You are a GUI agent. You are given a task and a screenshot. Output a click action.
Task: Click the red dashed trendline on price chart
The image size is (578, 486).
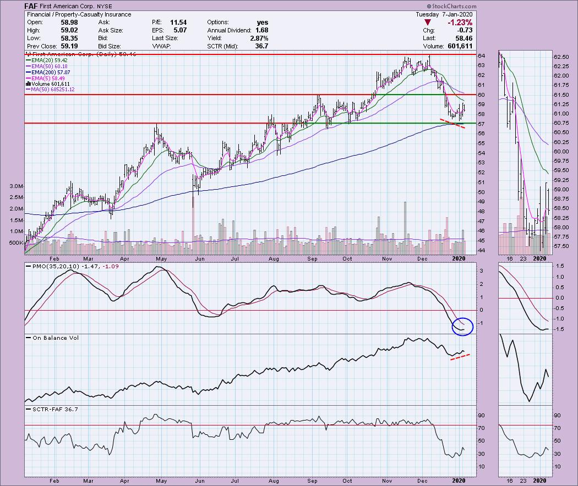(452, 123)
